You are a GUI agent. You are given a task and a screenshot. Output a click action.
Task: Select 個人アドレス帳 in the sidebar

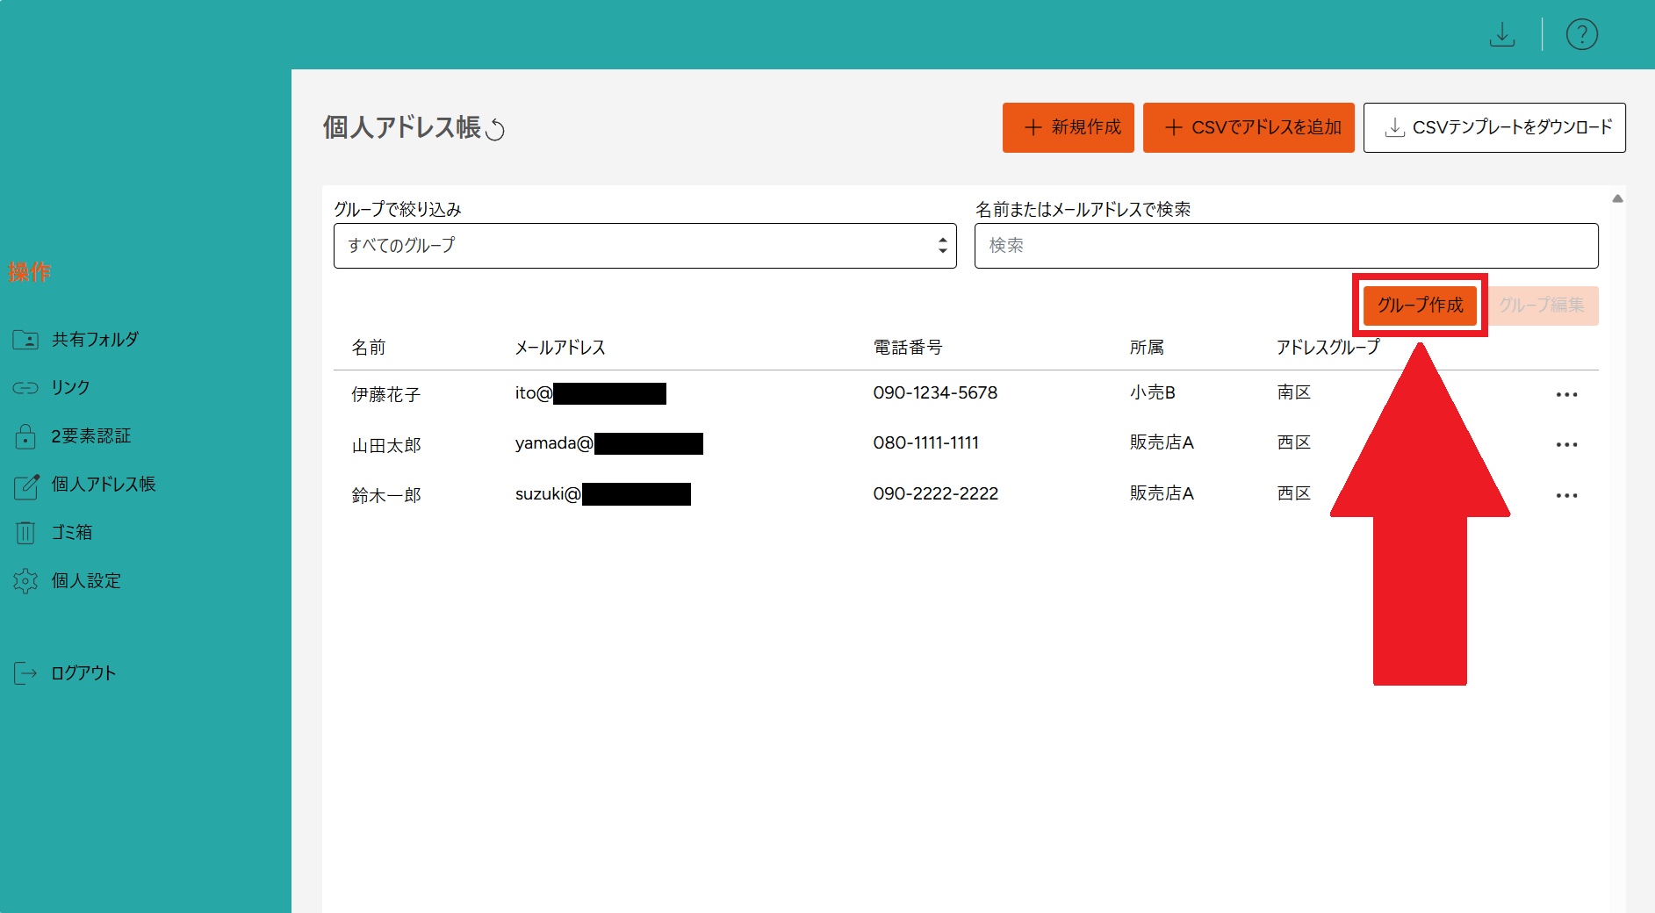(x=104, y=485)
